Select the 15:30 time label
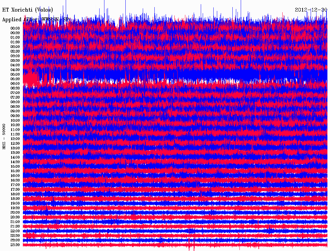 point(15,171)
